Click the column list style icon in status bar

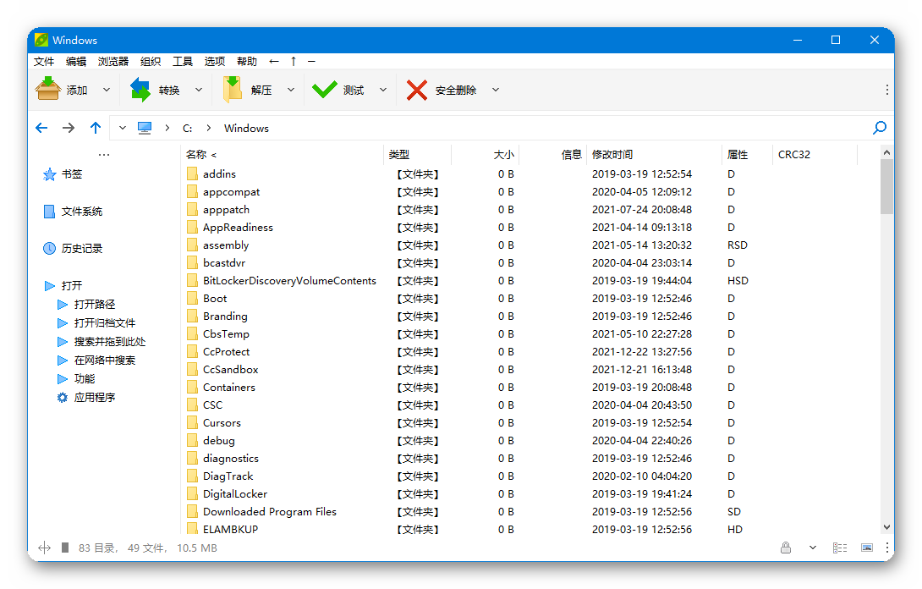coord(839,548)
